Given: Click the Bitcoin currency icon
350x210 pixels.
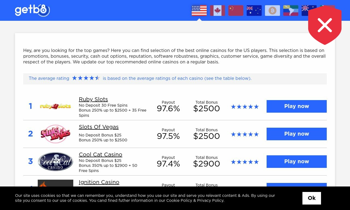Looking at the screenshot, I should click(272, 10).
